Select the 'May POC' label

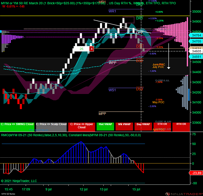[x=158, y=102]
